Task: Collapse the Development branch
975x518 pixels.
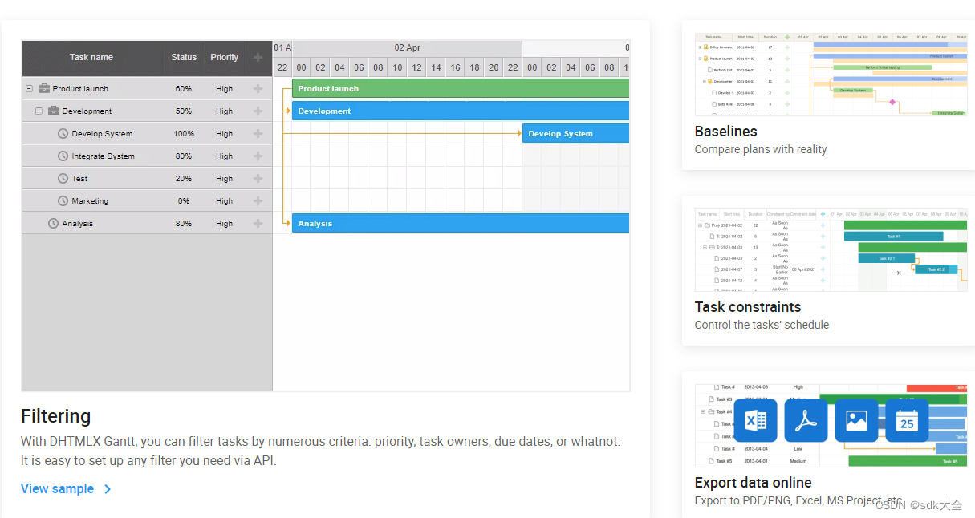Action: pos(39,111)
